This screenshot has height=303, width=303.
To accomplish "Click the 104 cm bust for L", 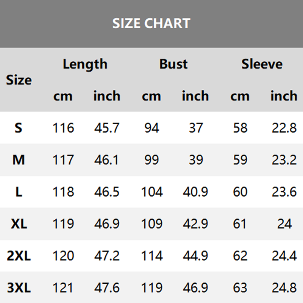I will coord(151,192).
